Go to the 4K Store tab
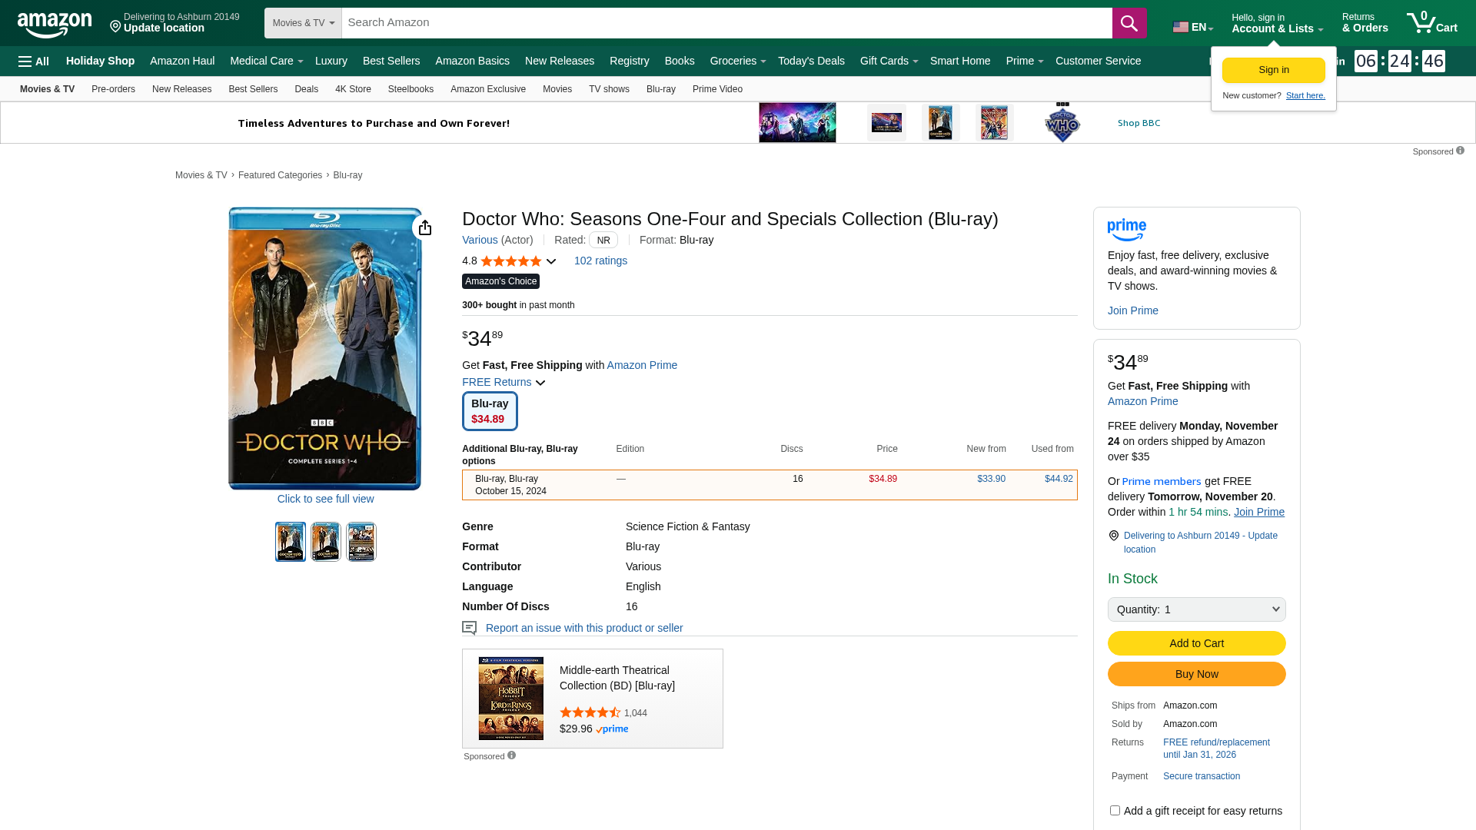The height and width of the screenshot is (830, 1476). pos(353,89)
